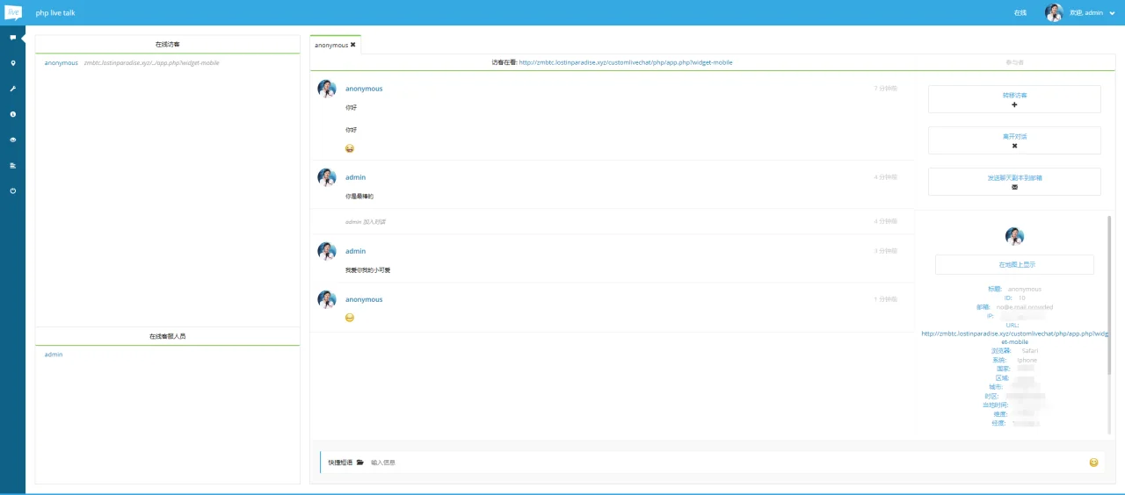Open the 快捷短语 quick phrases folder
The height and width of the screenshot is (495, 1125).
[x=359, y=463]
